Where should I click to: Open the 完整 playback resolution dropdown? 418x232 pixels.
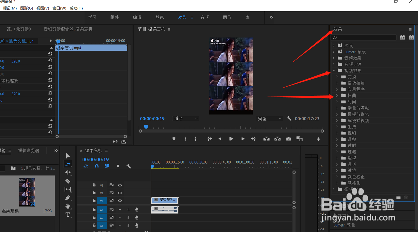click(270, 118)
